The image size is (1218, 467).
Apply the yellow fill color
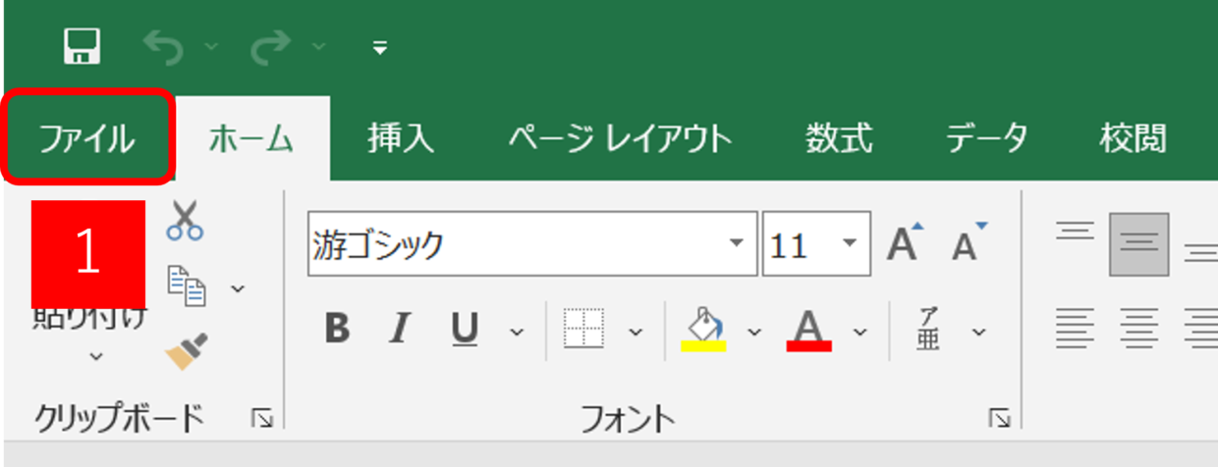pos(703,330)
